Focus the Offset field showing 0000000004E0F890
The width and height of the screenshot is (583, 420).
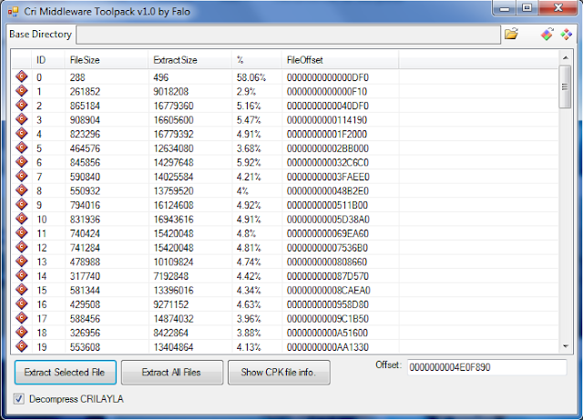click(487, 367)
